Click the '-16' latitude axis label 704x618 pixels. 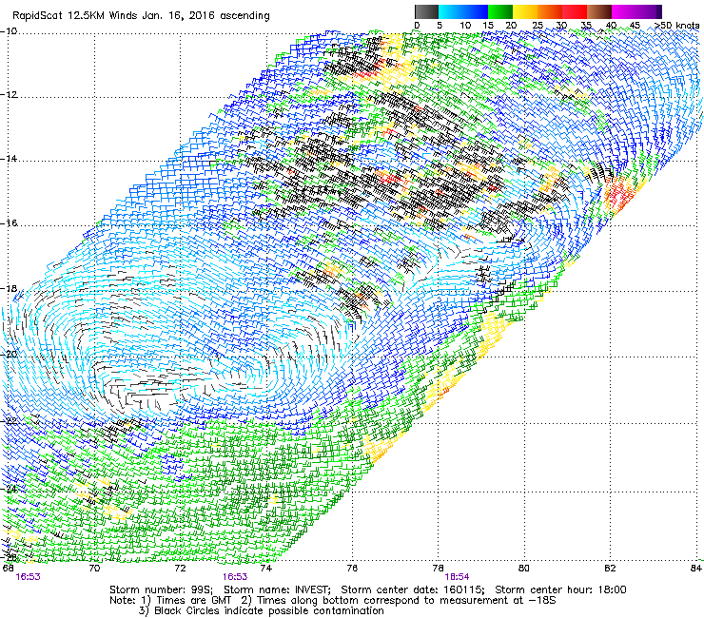click(x=9, y=223)
